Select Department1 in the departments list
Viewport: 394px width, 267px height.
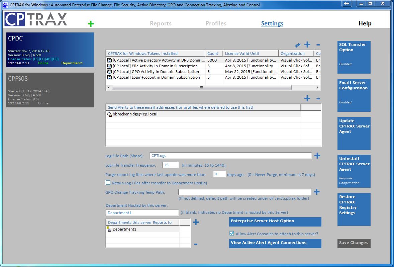click(143, 229)
